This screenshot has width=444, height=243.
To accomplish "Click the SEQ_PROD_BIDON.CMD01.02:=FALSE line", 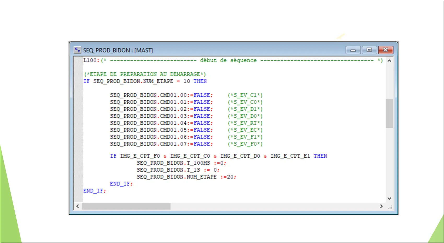I will [x=161, y=109].
